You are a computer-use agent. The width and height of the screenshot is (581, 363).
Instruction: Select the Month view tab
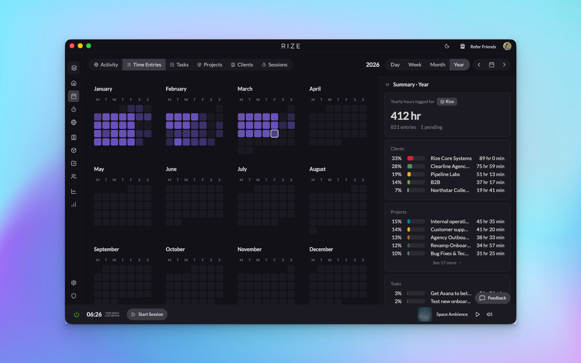click(x=438, y=65)
